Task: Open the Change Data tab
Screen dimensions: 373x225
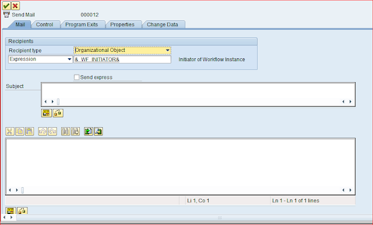Action: pos(163,24)
